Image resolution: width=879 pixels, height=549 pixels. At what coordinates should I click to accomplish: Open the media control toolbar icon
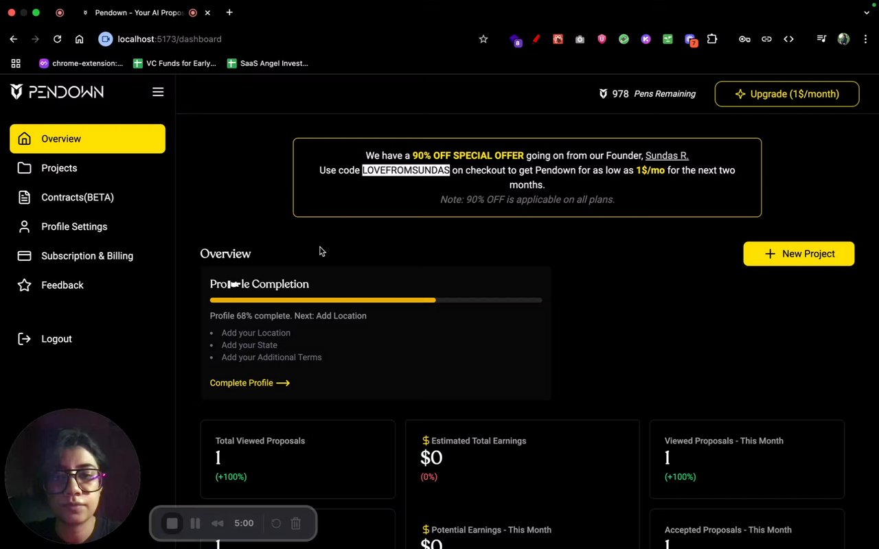821,39
